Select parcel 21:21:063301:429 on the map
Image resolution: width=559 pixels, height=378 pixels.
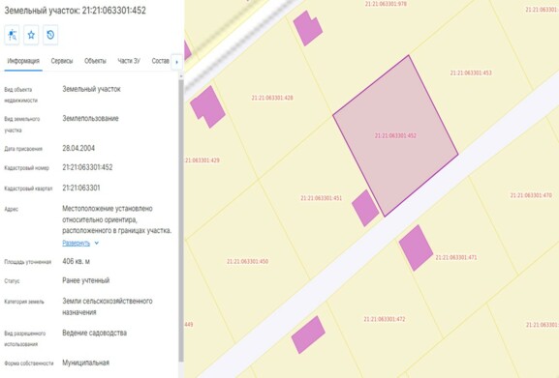coord(202,160)
